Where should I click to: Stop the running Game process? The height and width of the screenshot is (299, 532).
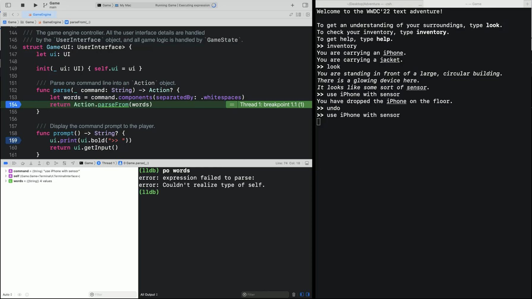tap(23, 5)
